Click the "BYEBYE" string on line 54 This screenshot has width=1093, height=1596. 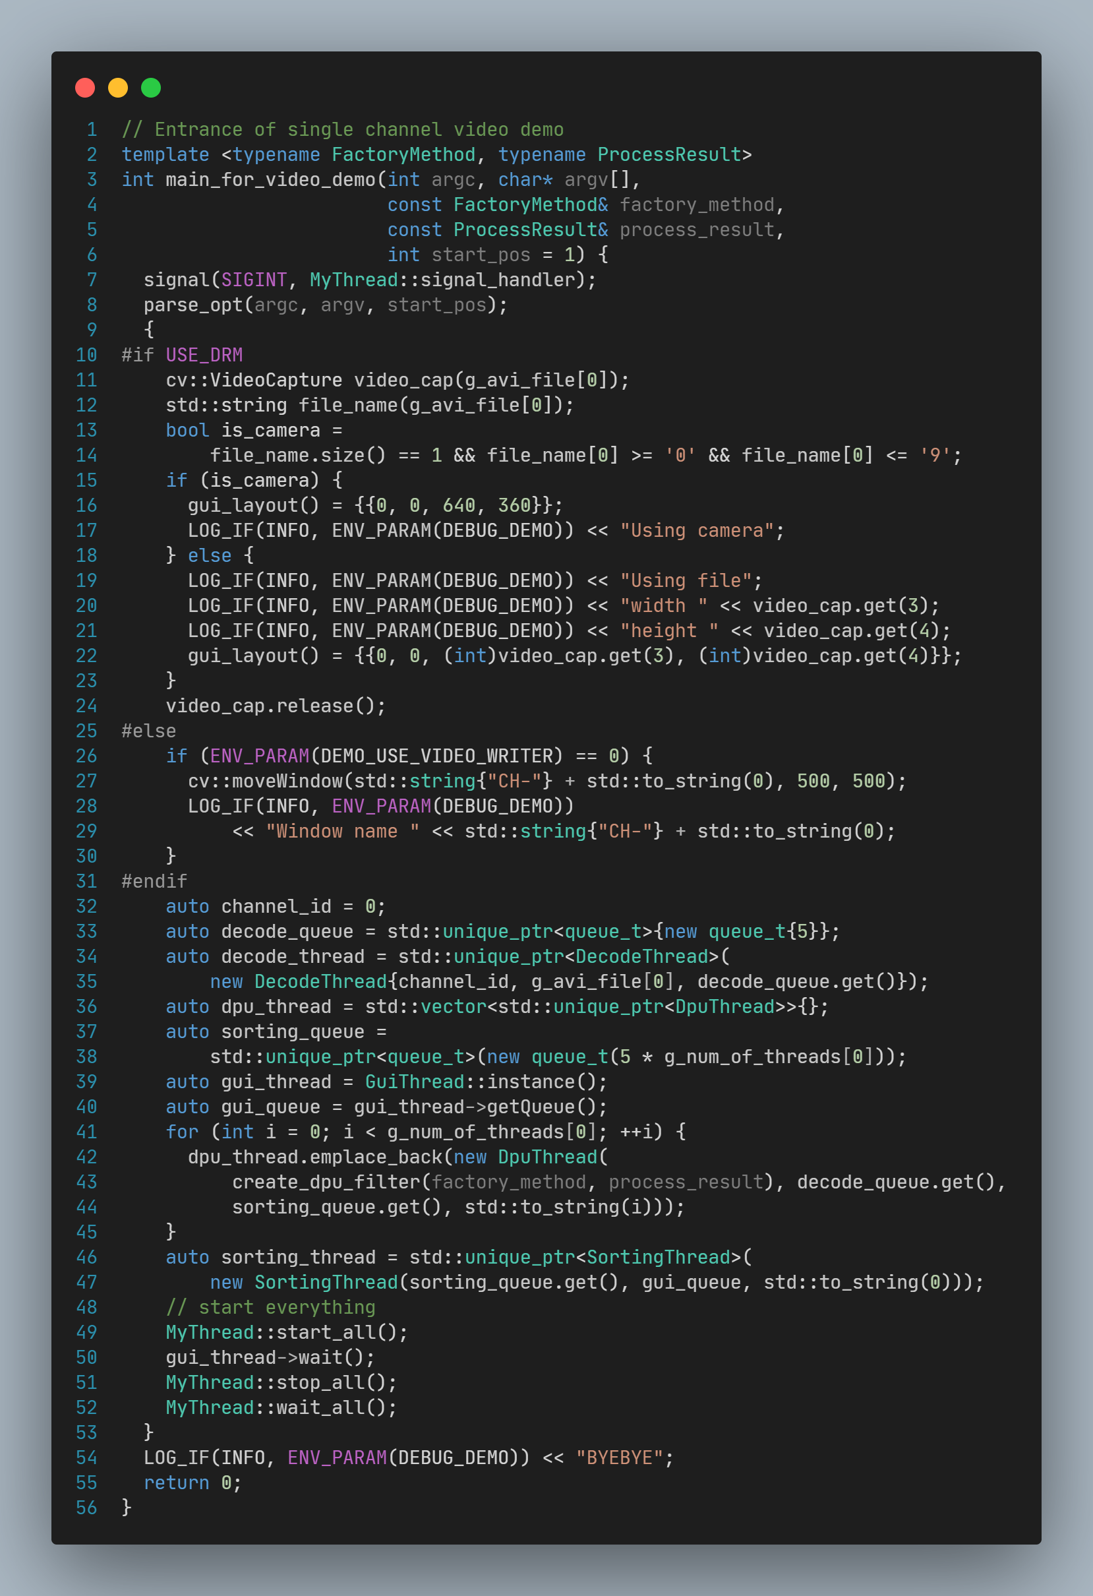pos(619,1458)
